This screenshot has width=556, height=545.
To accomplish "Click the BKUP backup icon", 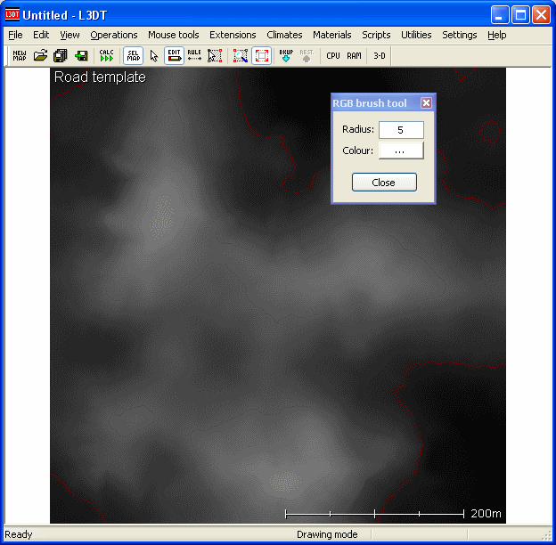I will click(x=286, y=55).
